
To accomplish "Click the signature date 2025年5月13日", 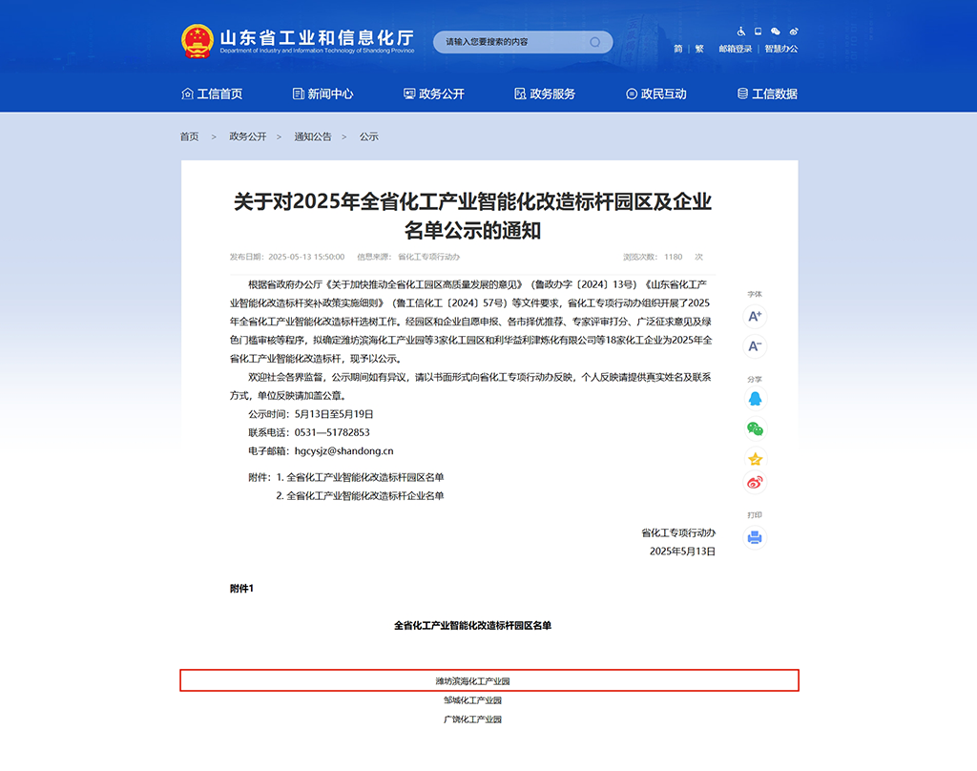I will [682, 552].
